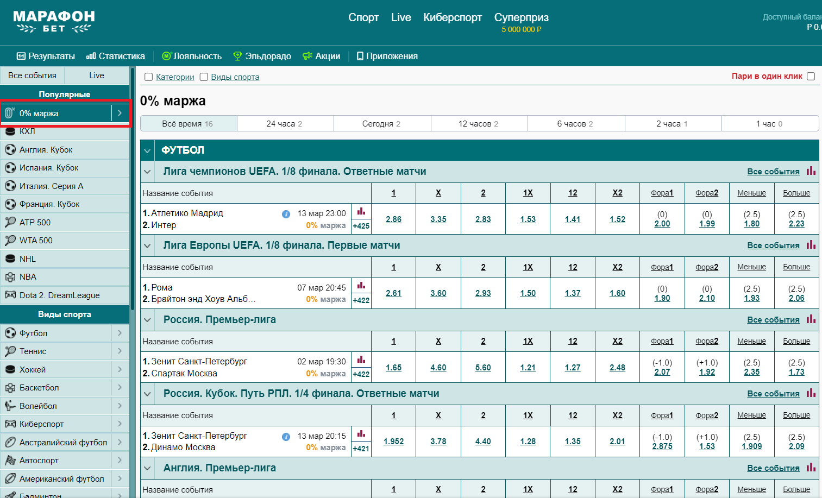
Task: Click info icon next to Атлетико Мадрид
Action: [x=286, y=214]
